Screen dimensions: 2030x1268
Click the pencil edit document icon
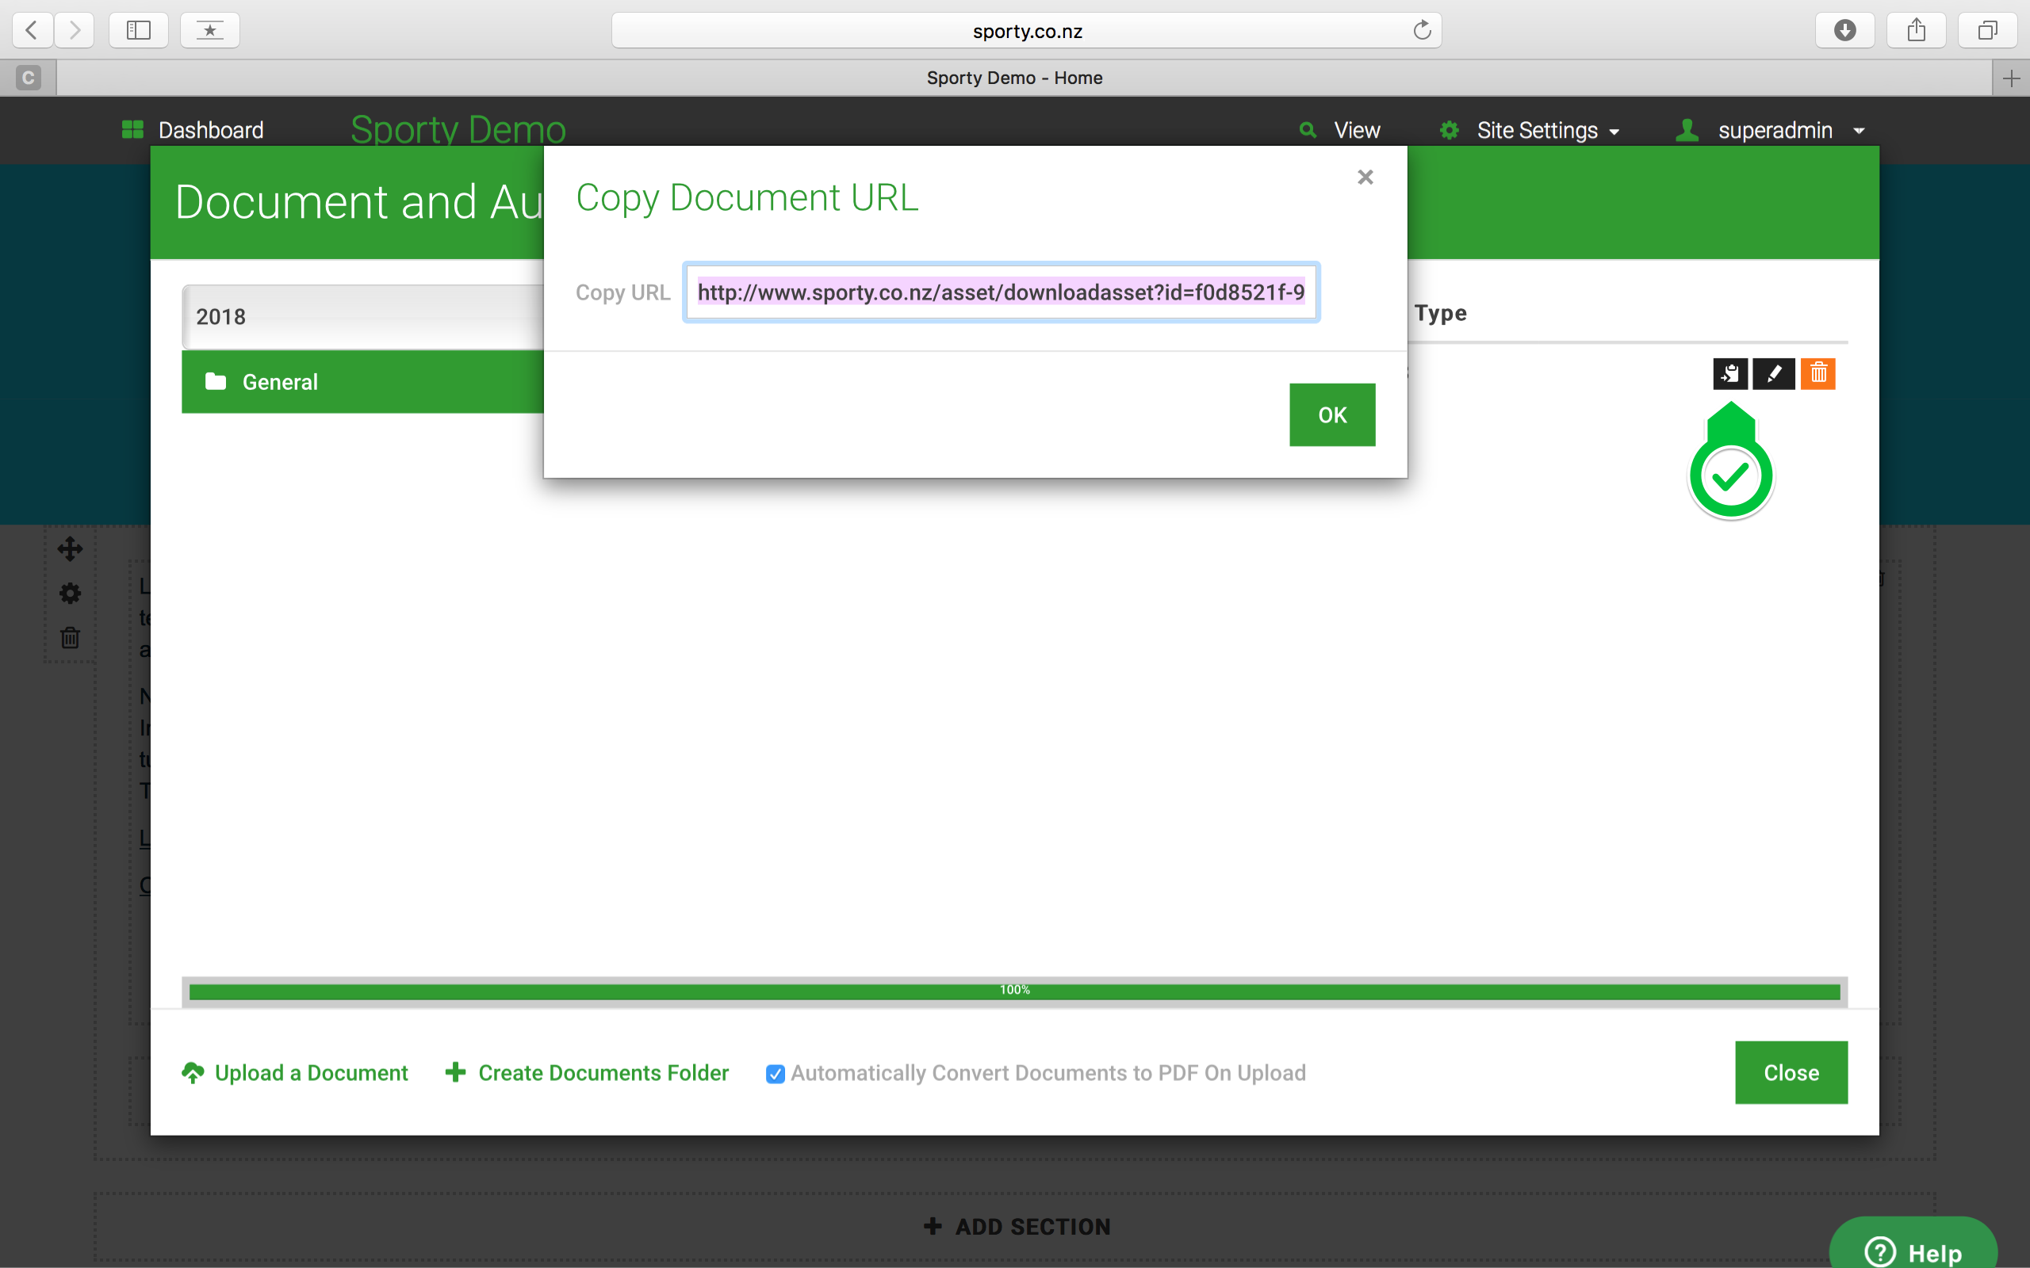1773,374
